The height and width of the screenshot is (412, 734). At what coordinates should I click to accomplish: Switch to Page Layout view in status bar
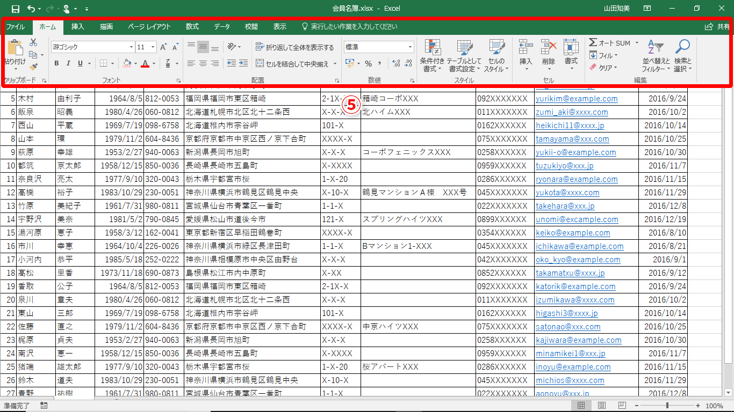(x=602, y=406)
